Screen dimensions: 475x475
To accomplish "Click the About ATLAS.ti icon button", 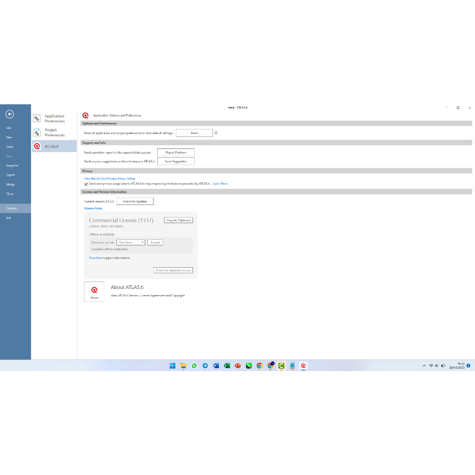I will click(94, 292).
